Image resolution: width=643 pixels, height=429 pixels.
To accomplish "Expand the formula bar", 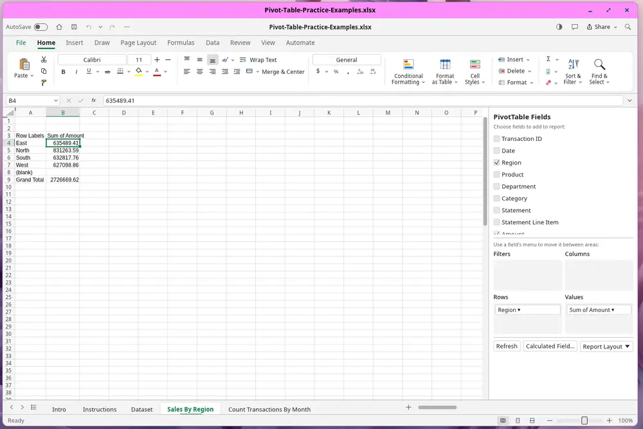I will coord(629,101).
